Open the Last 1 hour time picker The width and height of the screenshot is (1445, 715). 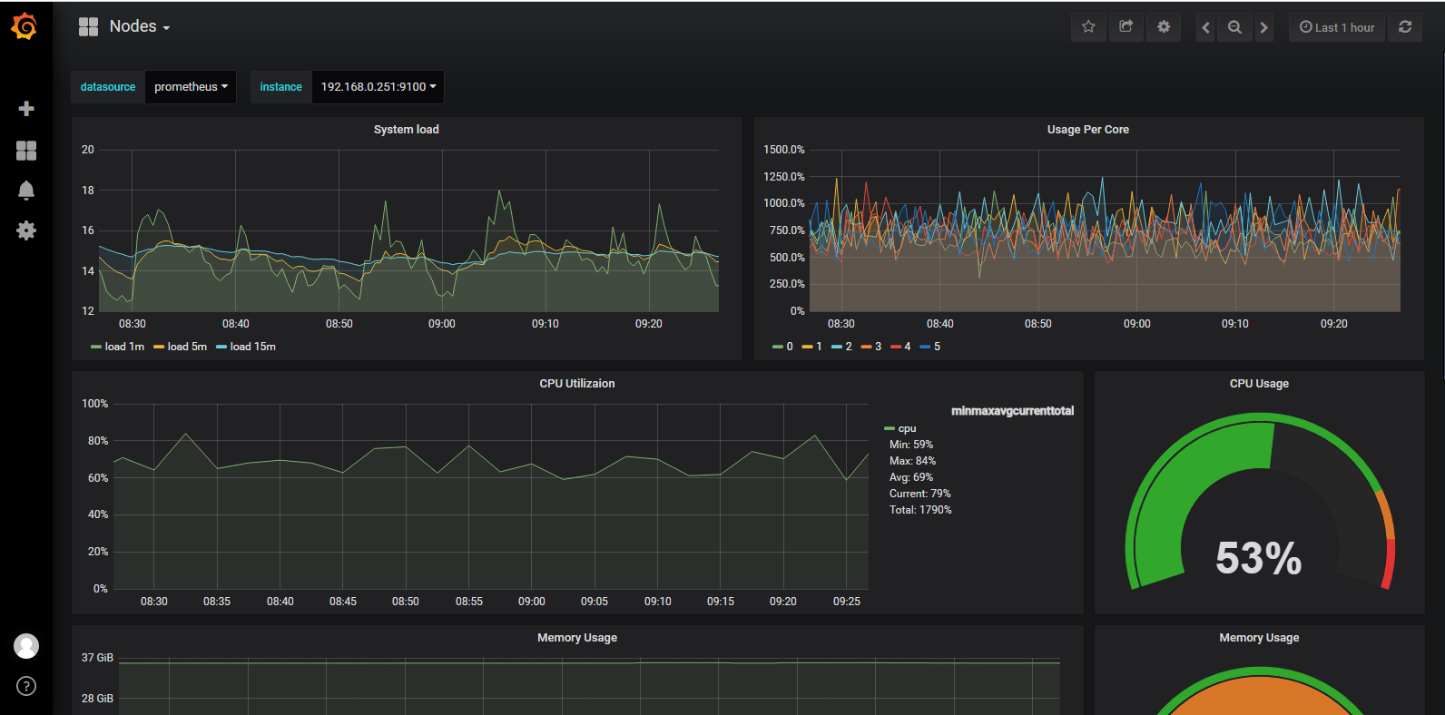click(x=1337, y=27)
